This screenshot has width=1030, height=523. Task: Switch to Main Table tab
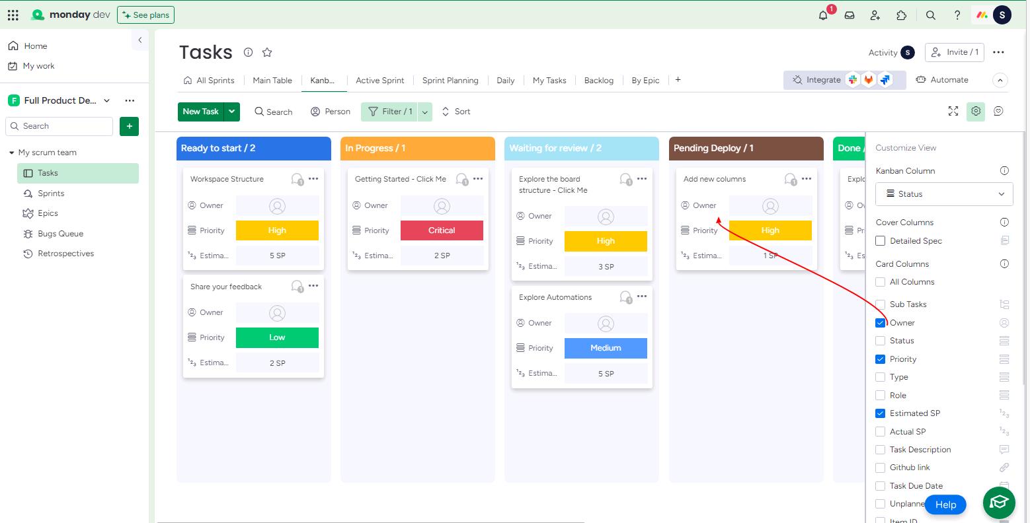pos(272,80)
